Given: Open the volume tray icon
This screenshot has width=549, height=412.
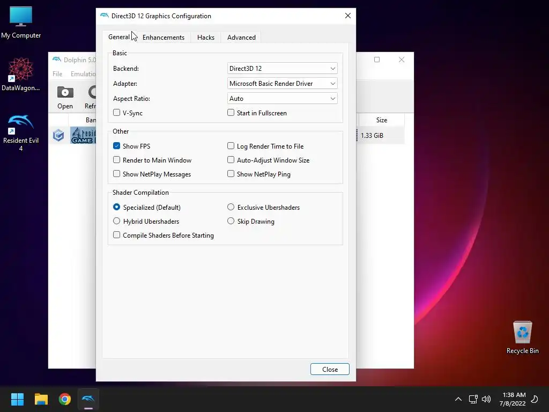Looking at the screenshot, I should 486,399.
